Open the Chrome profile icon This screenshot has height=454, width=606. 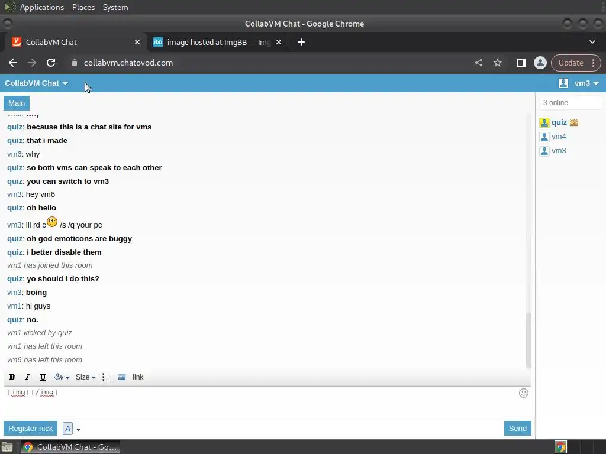click(x=540, y=63)
